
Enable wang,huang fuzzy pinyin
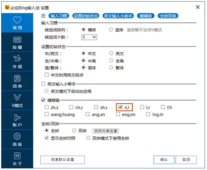(47, 114)
